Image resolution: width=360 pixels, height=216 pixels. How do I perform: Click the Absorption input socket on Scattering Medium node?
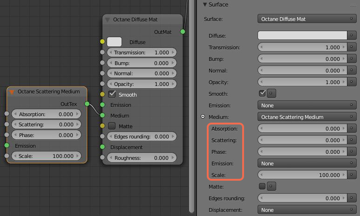[7, 114]
